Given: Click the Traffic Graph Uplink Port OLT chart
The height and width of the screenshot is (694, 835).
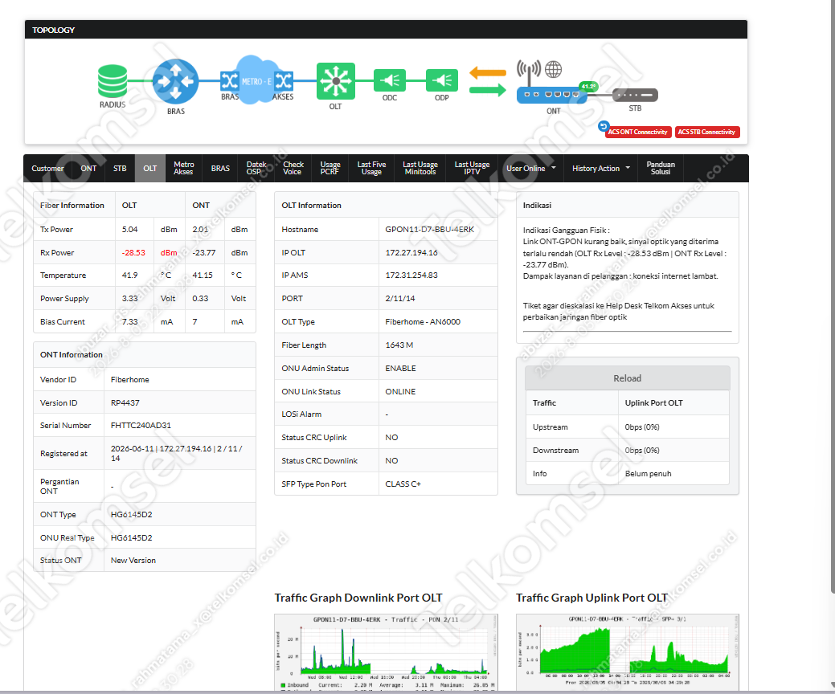Looking at the screenshot, I should point(628,652).
